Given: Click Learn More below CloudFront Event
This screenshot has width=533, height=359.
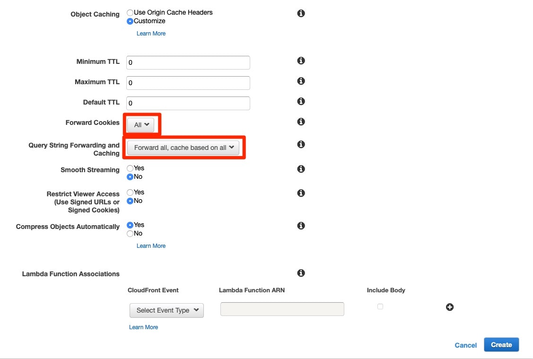Looking at the screenshot, I should (143, 327).
